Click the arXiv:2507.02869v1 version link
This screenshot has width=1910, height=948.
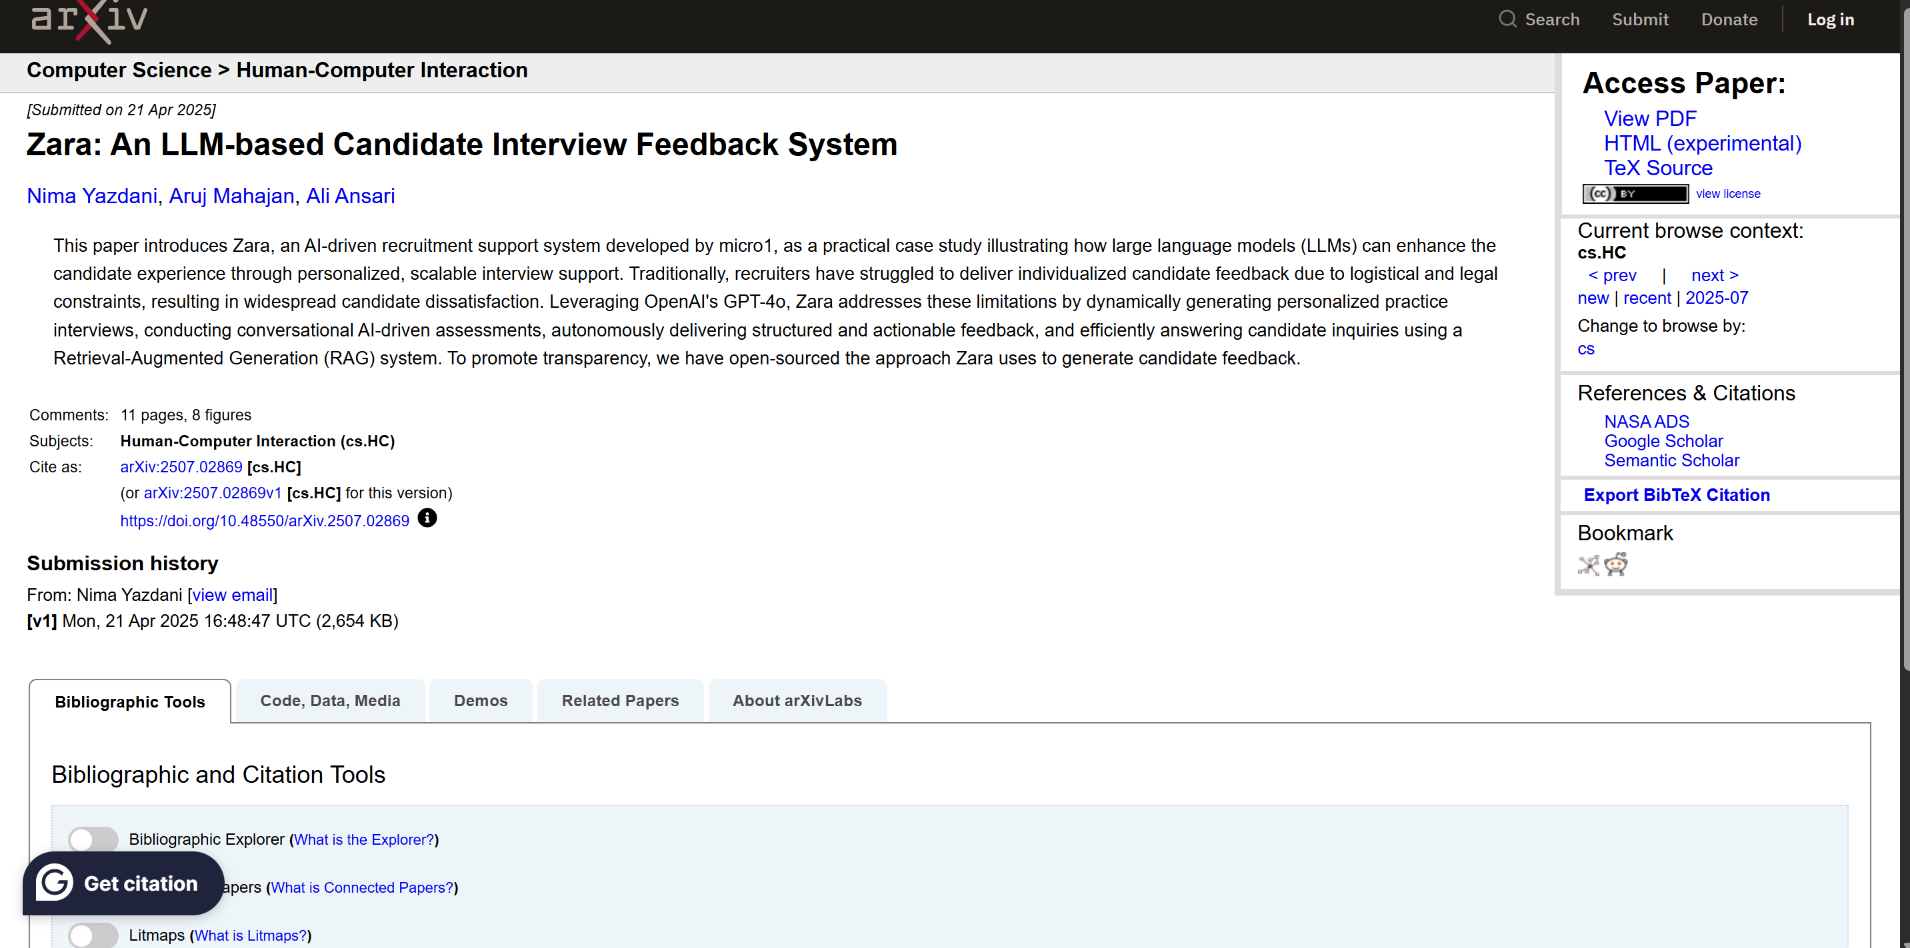[213, 493]
